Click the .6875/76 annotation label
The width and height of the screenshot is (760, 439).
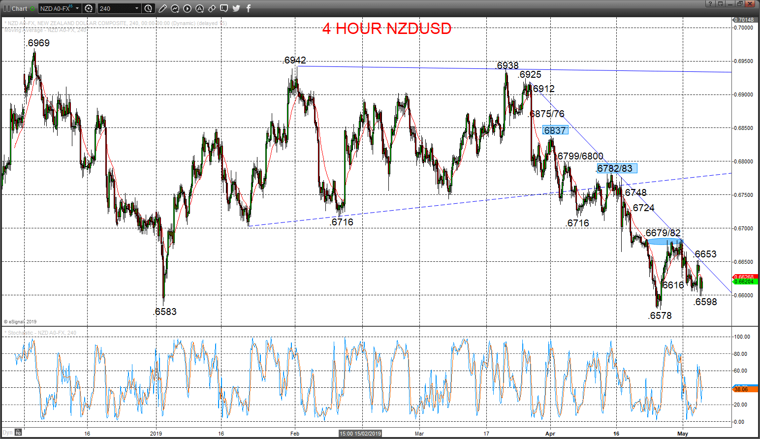(546, 114)
